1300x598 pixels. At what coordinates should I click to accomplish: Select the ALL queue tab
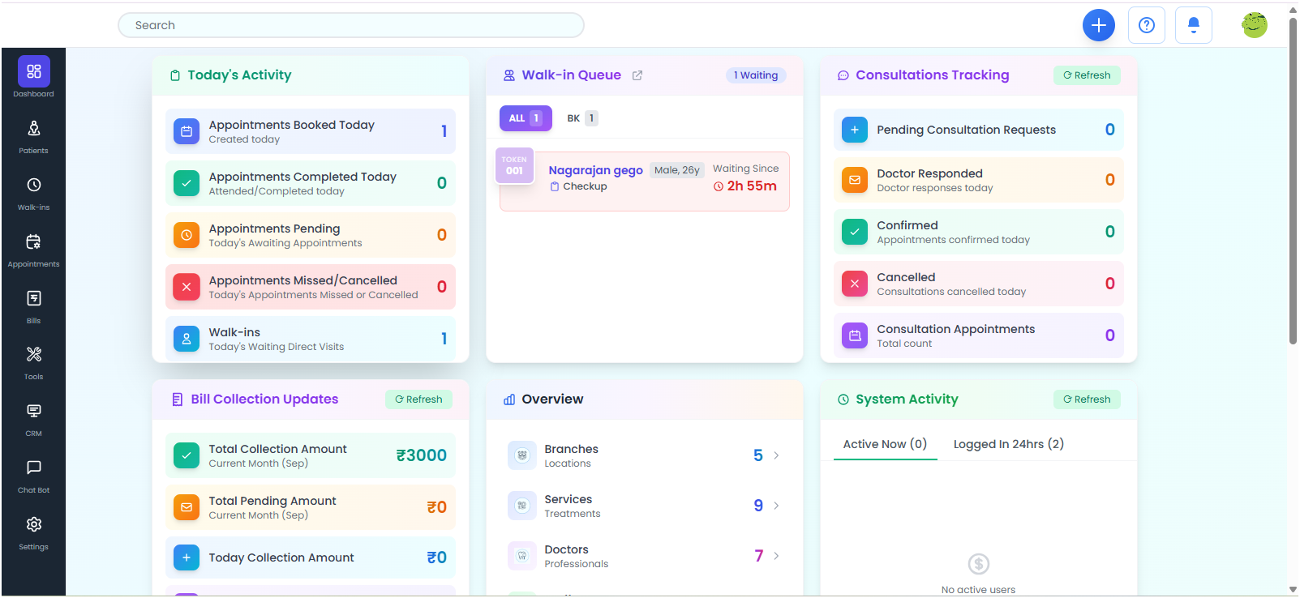526,118
